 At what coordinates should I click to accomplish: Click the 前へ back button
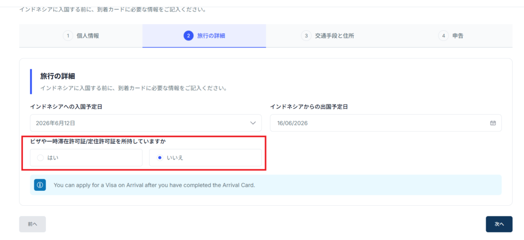point(32,224)
